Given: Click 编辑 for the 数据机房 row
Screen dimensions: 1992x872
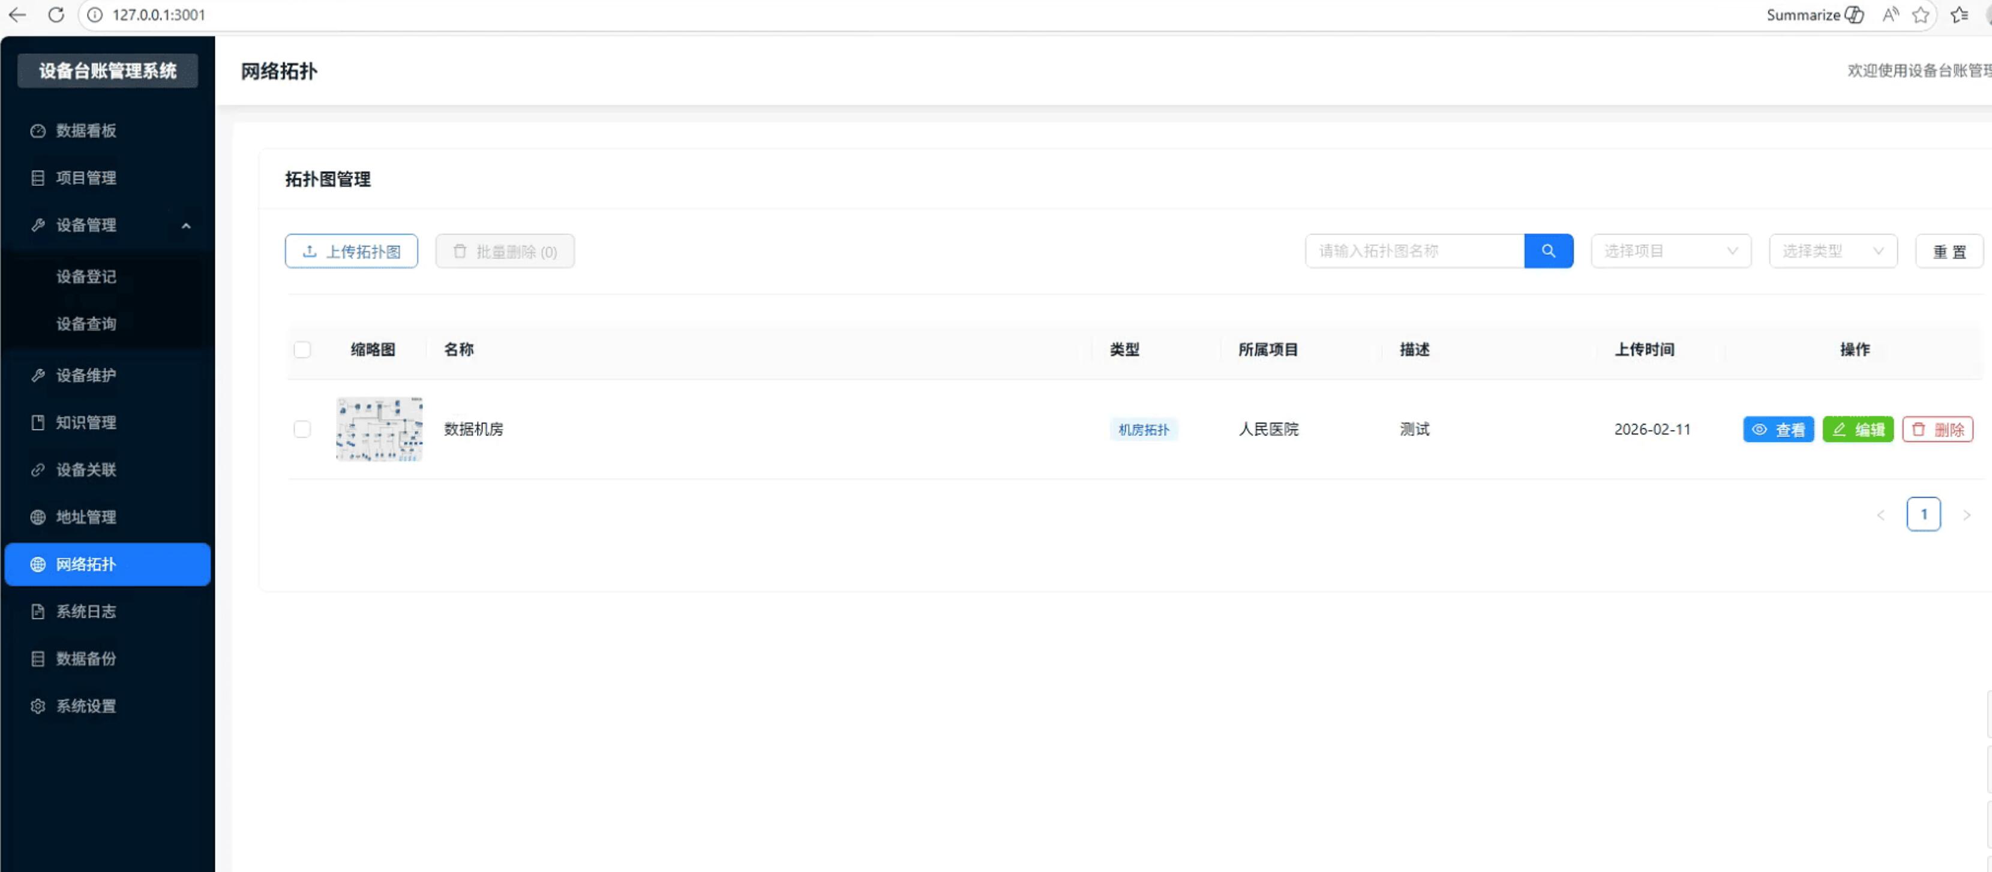Looking at the screenshot, I should click(1858, 429).
